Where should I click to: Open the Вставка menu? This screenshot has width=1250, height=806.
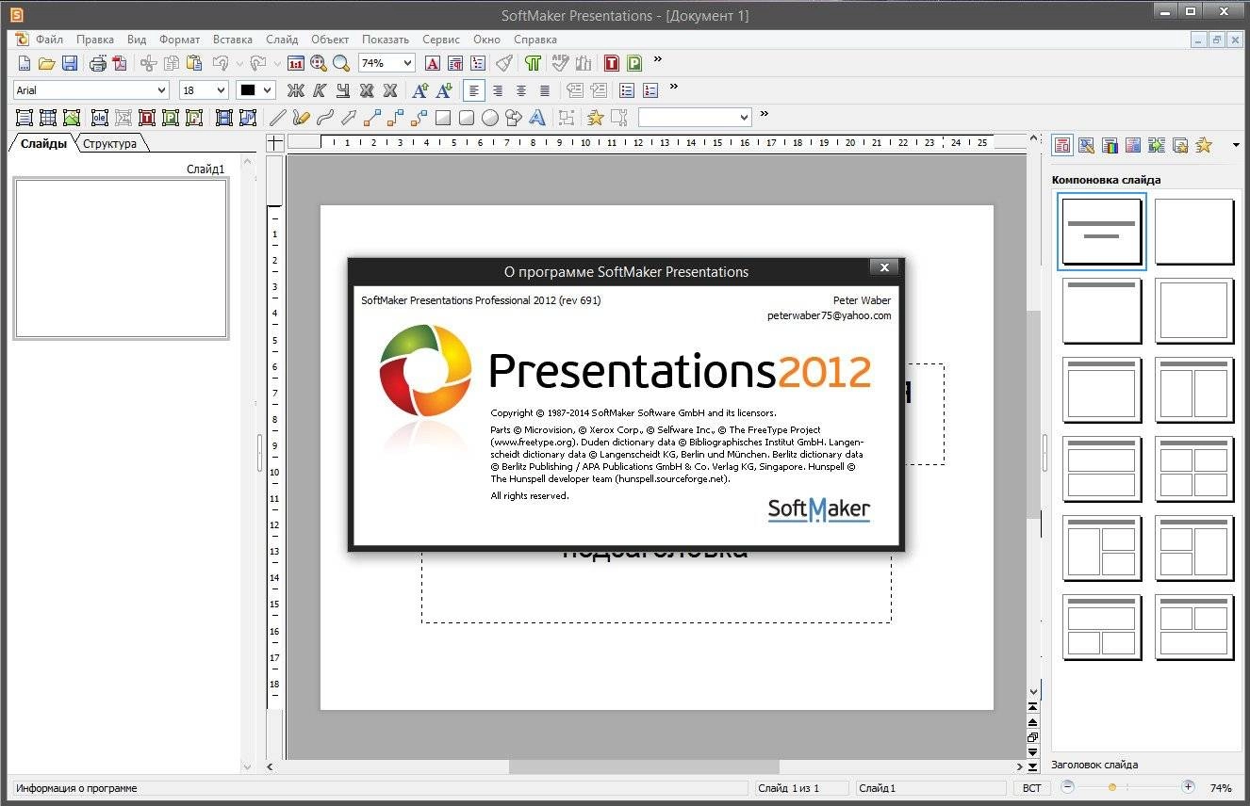233,40
